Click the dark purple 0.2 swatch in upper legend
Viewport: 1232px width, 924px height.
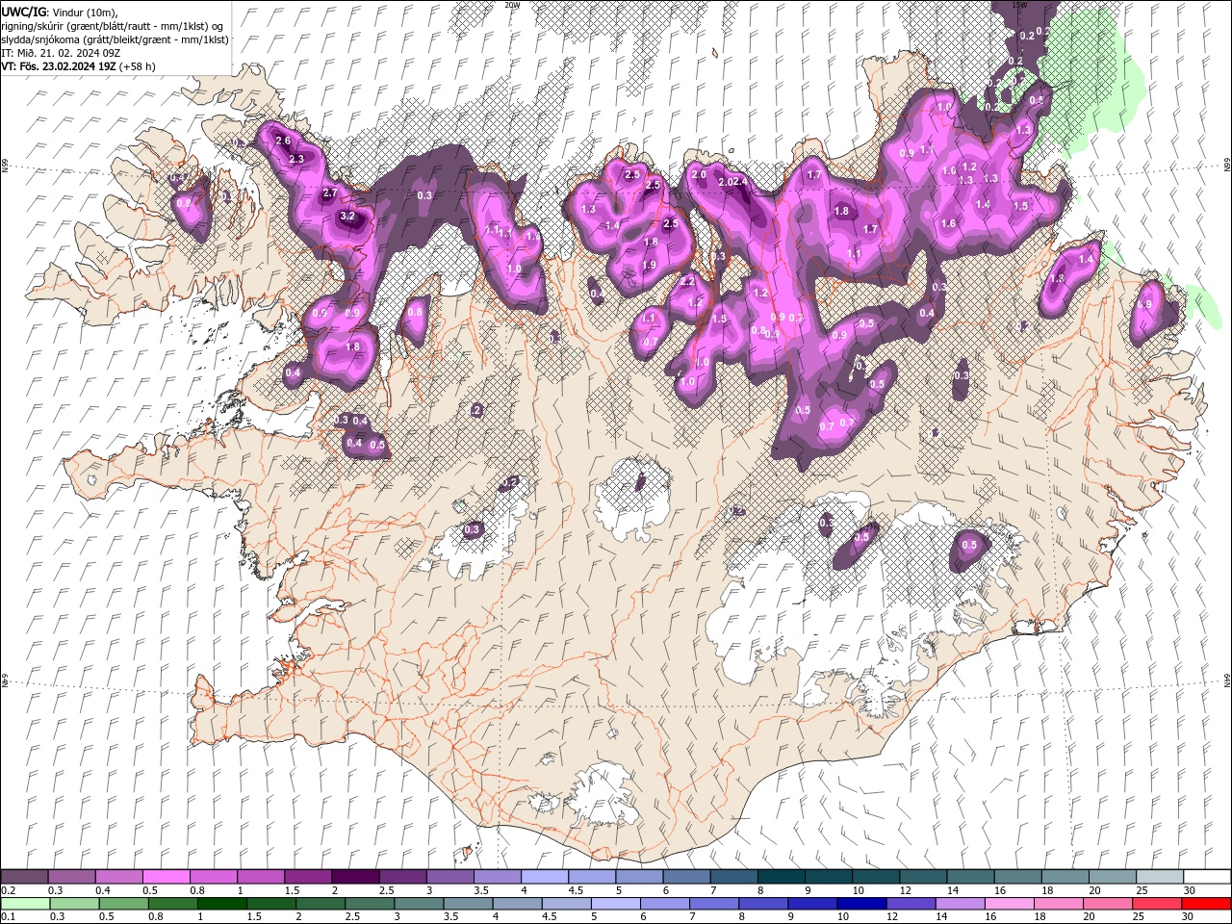point(24,877)
